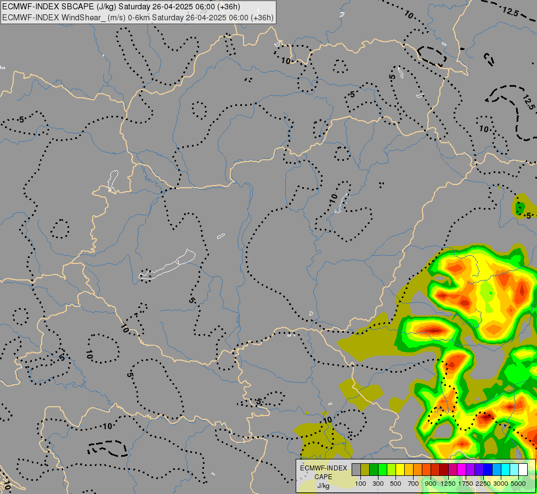Click the SBCAPE title line at the top

click(121, 7)
